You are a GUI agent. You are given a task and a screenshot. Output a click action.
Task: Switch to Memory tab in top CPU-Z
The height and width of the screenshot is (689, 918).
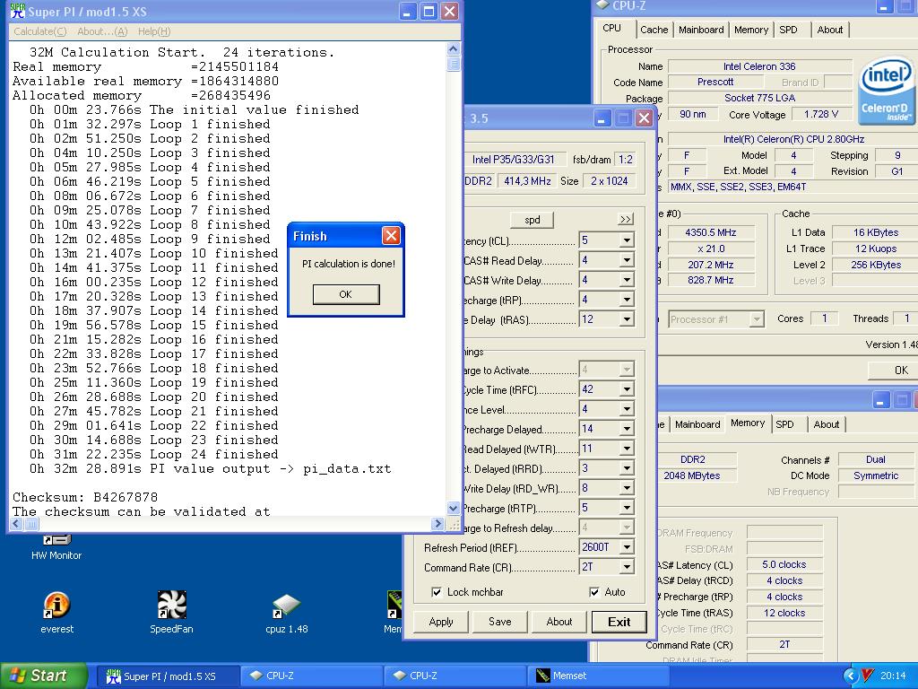pos(751,30)
